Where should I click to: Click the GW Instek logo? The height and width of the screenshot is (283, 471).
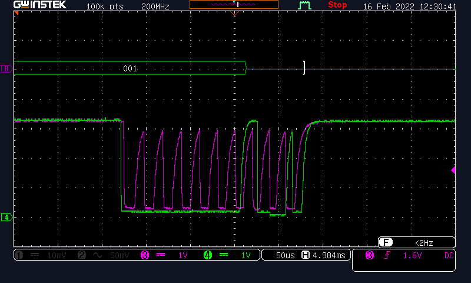tap(40, 5)
